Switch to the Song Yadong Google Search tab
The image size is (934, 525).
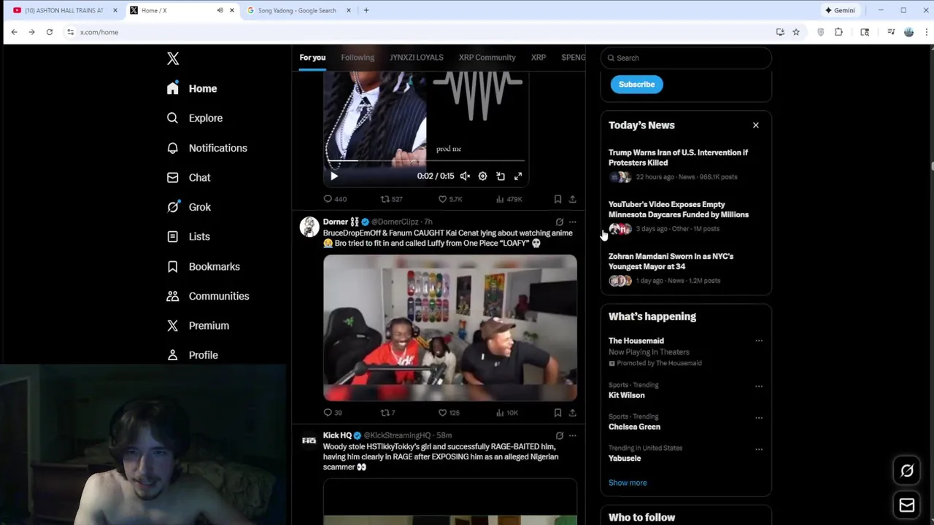tap(298, 10)
